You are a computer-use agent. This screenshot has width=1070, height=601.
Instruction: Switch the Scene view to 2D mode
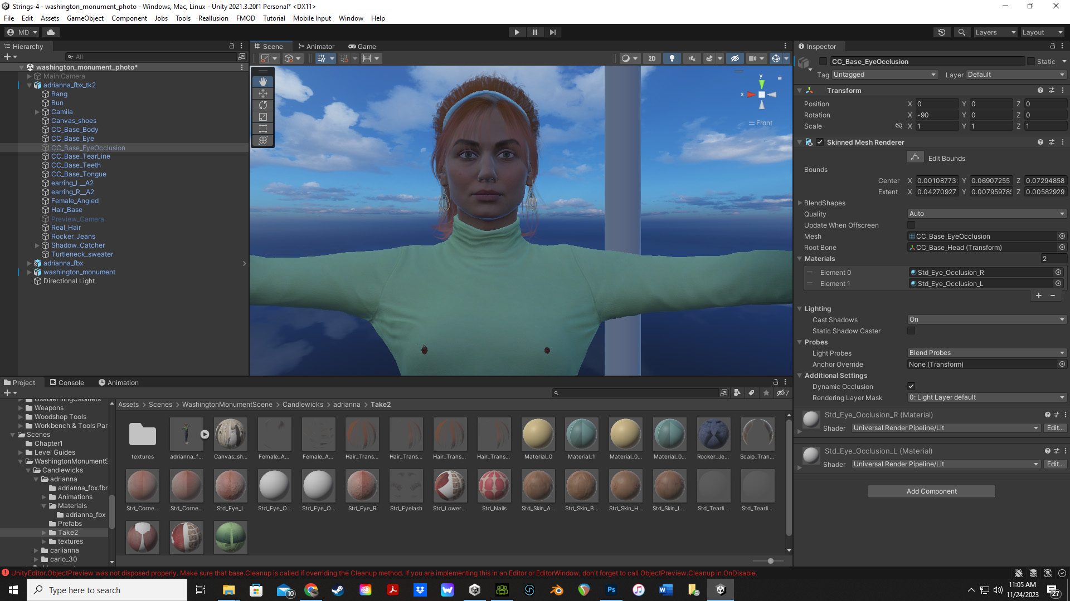652,58
